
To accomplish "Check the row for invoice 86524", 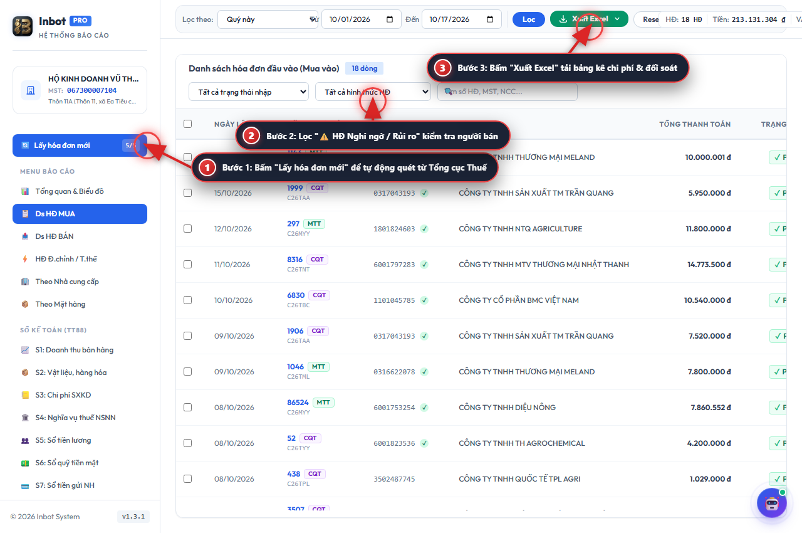I will [x=187, y=408].
